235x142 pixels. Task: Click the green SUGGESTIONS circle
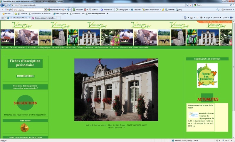tap(25, 103)
